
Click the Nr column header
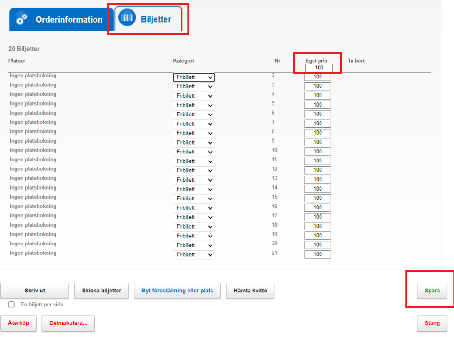pyautogui.click(x=277, y=61)
